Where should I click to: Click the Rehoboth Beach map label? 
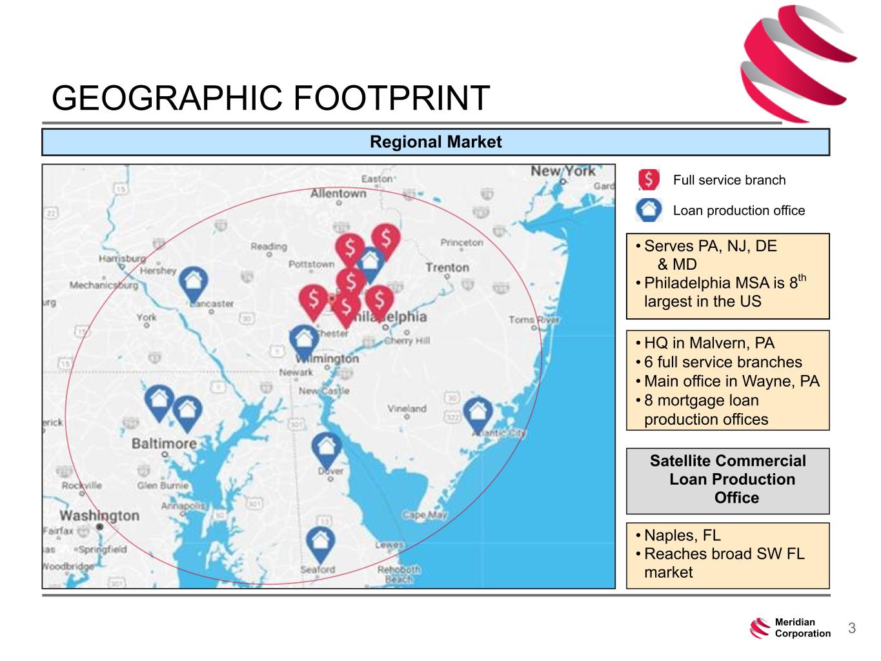399,575
